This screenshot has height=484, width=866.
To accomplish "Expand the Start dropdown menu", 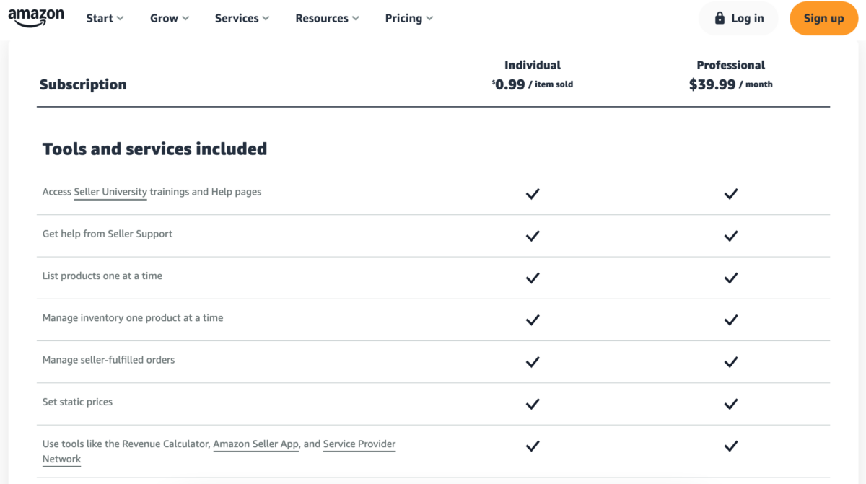I will 105,18.
